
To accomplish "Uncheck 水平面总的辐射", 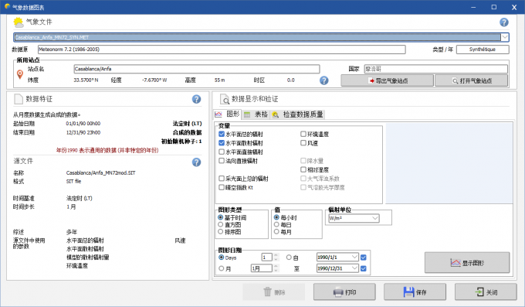I will (x=222, y=135).
